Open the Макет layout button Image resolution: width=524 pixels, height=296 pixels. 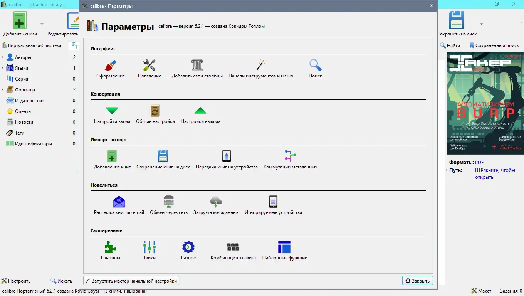point(481,291)
